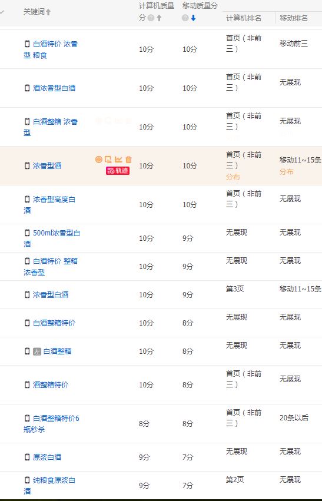The width and height of the screenshot is (322, 501).
Task: Click the red 轨迹 badge
Action: point(118,171)
